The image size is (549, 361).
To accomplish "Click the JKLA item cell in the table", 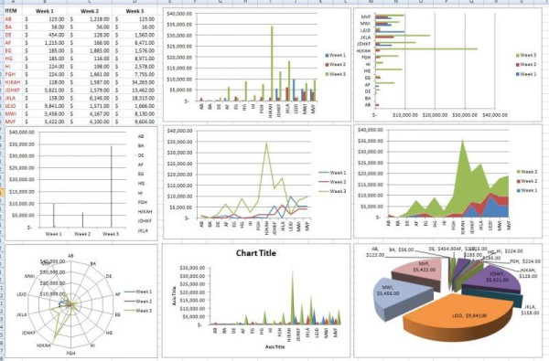I will [x=13, y=98].
